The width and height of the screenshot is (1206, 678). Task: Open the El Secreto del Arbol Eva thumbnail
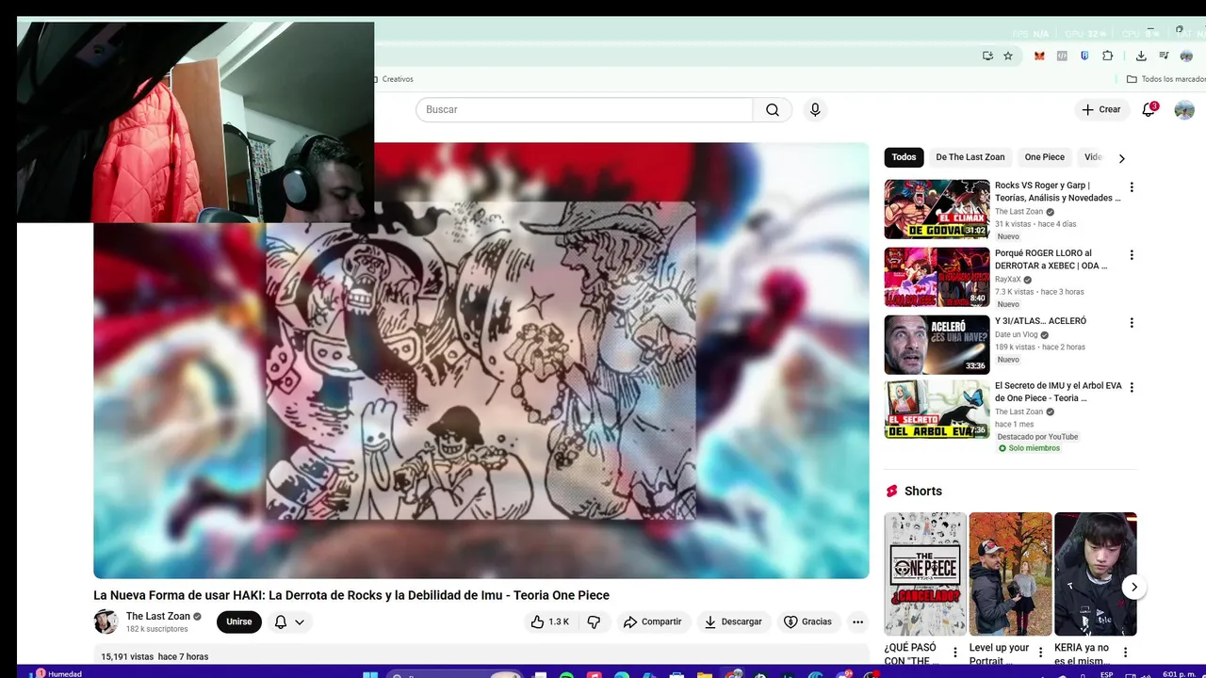(x=937, y=409)
